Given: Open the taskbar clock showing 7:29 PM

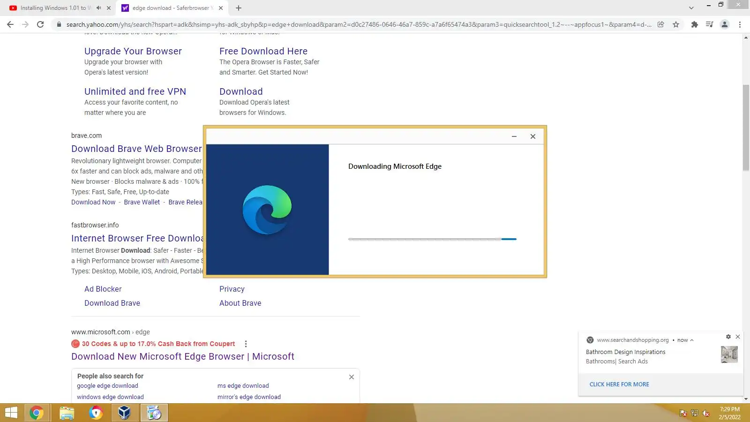Looking at the screenshot, I should pyautogui.click(x=730, y=413).
